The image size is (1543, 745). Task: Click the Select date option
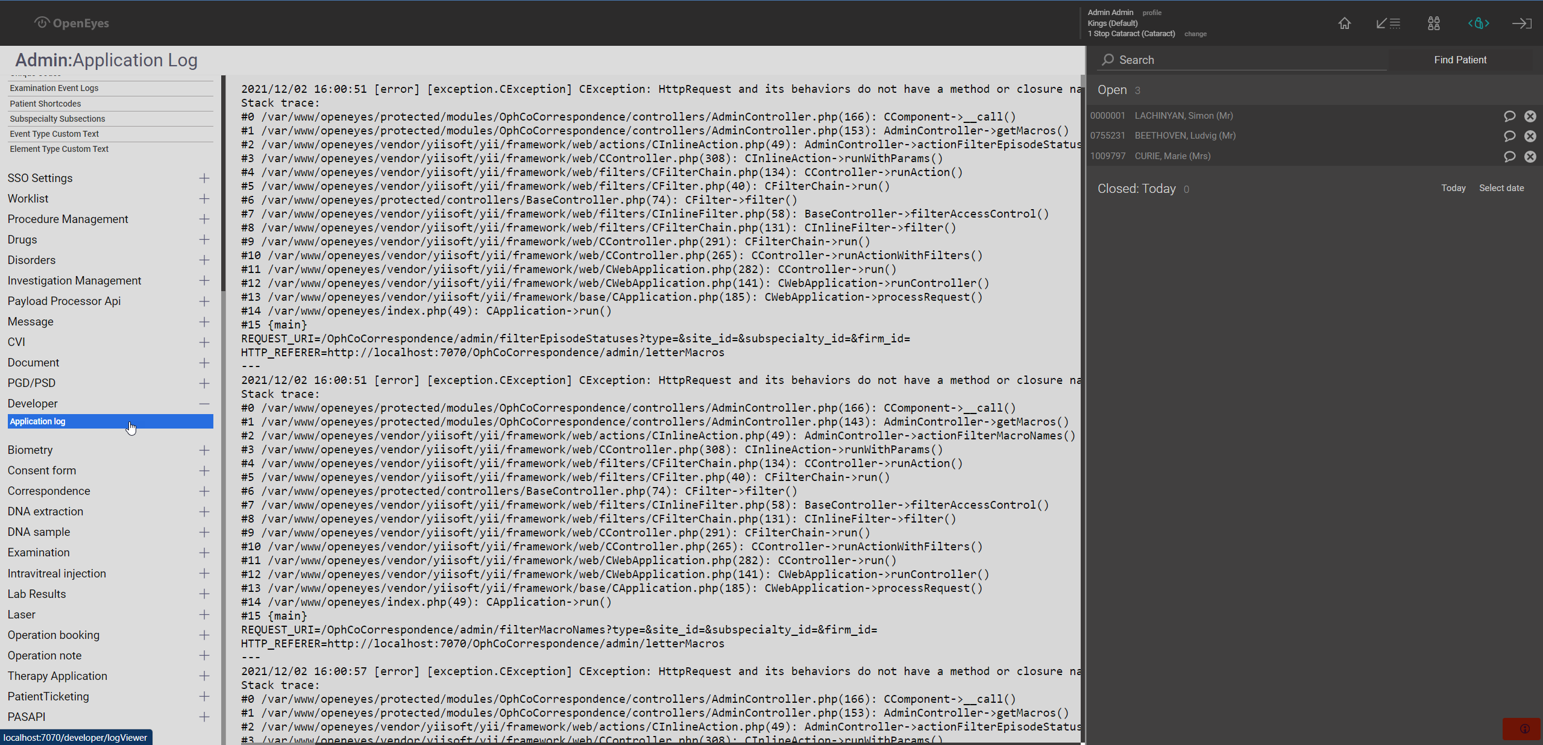[x=1501, y=188]
